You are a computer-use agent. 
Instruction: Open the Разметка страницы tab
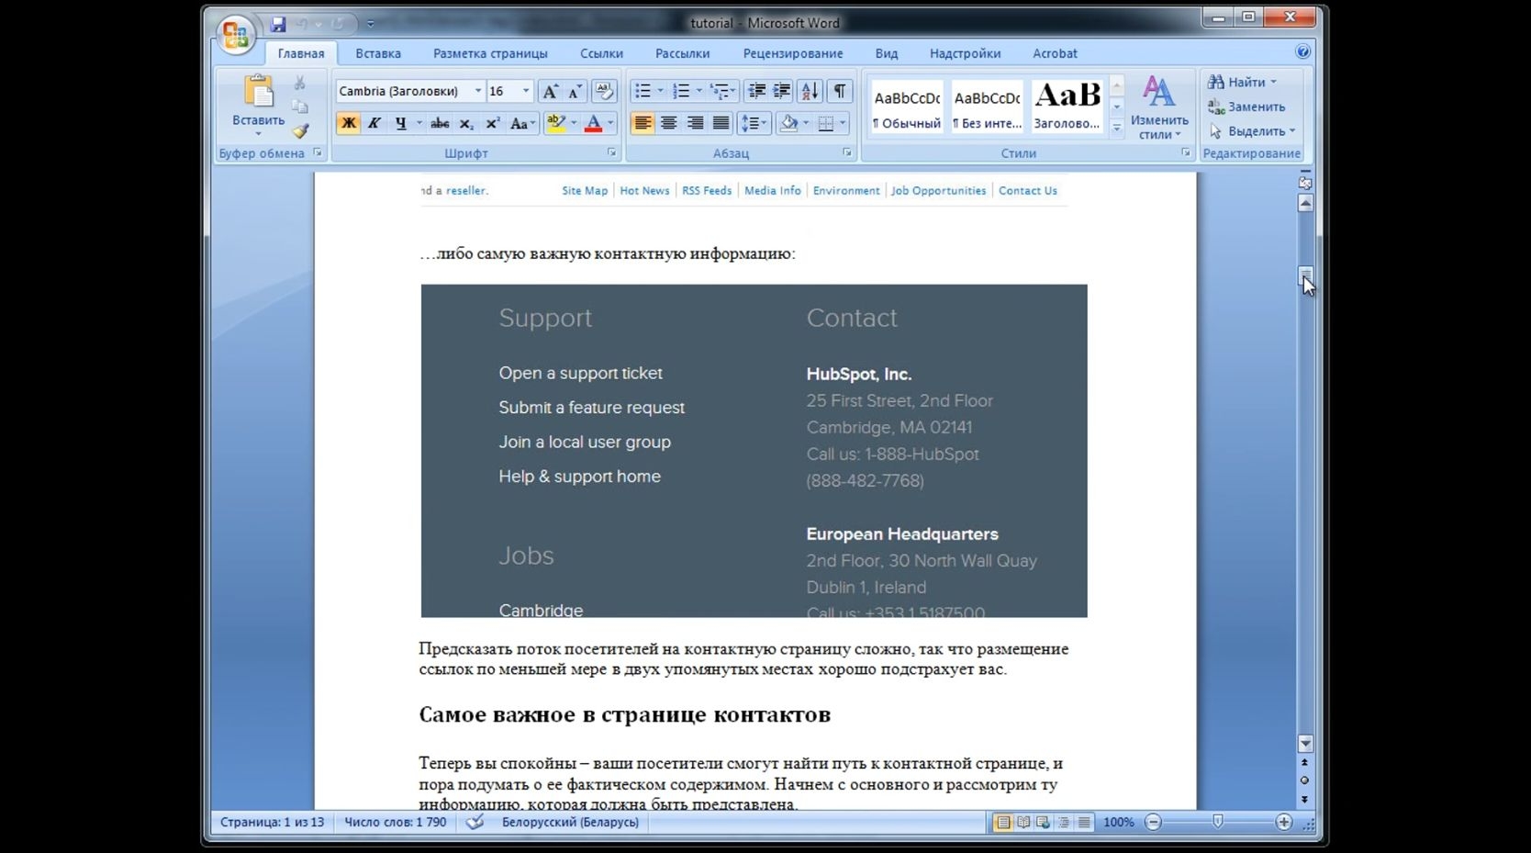(x=490, y=53)
